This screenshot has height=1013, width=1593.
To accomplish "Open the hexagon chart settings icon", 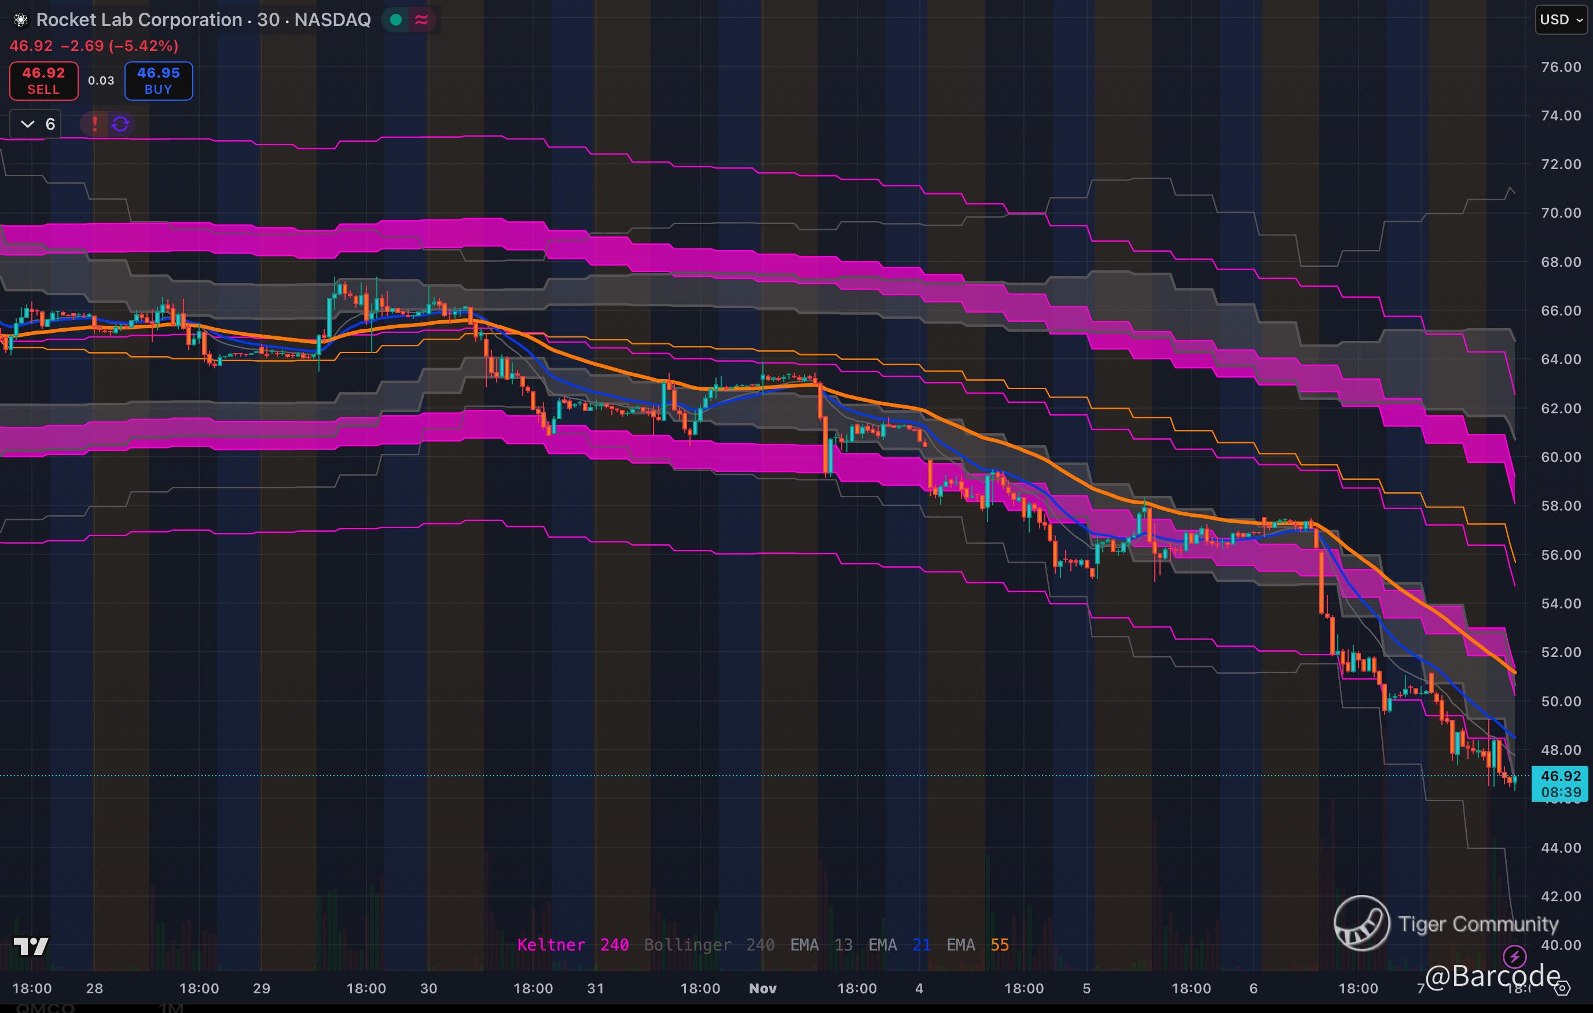I will [x=1562, y=989].
